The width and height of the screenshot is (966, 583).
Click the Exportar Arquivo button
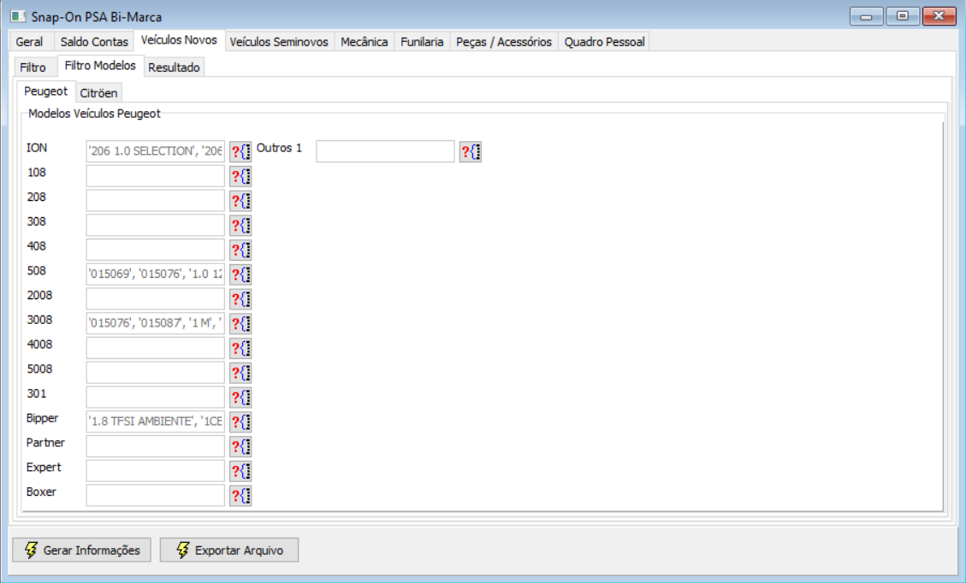[229, 550]
